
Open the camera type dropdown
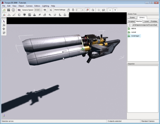[x=19, y=10]
